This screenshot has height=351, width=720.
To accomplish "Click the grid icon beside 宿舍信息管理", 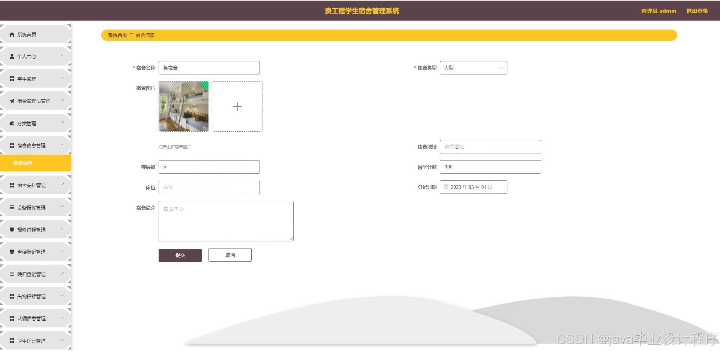I will 12,146.
